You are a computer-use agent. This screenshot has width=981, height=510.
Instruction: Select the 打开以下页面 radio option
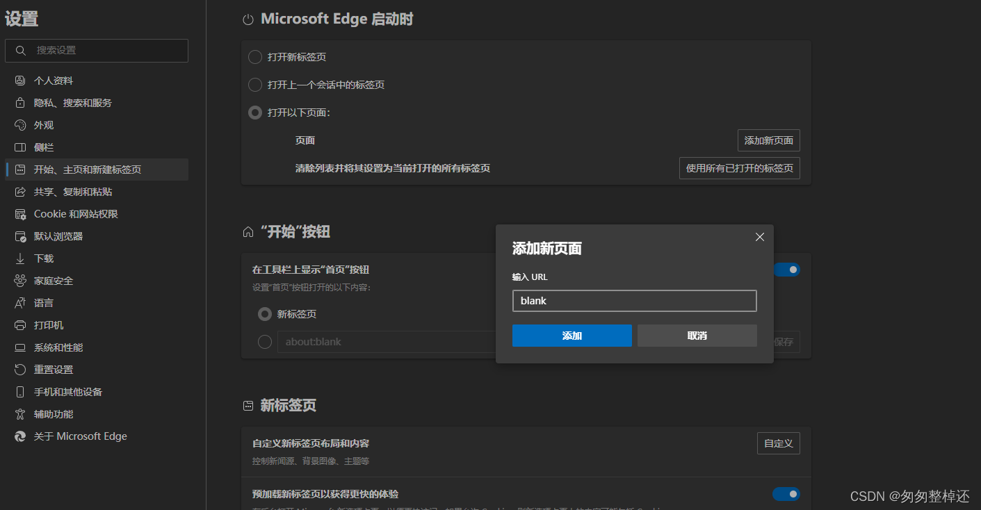(255, 113)
